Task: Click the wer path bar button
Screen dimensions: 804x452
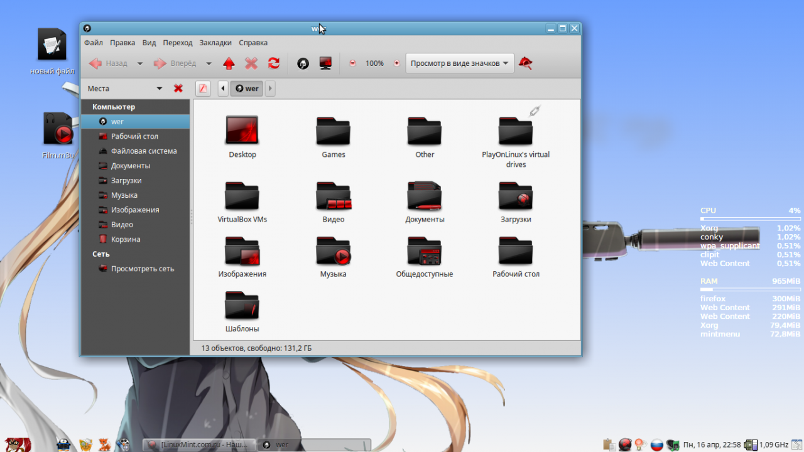Action: pos(247,89)
